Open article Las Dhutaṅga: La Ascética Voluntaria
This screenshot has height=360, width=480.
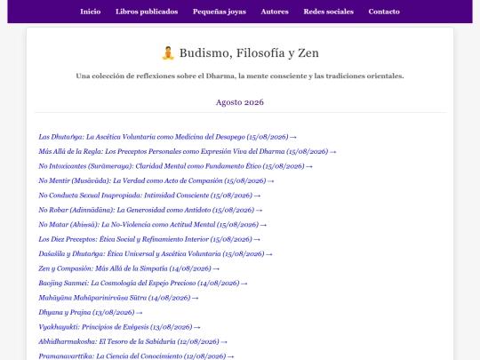pyautogui.click(x=167, y=137)
